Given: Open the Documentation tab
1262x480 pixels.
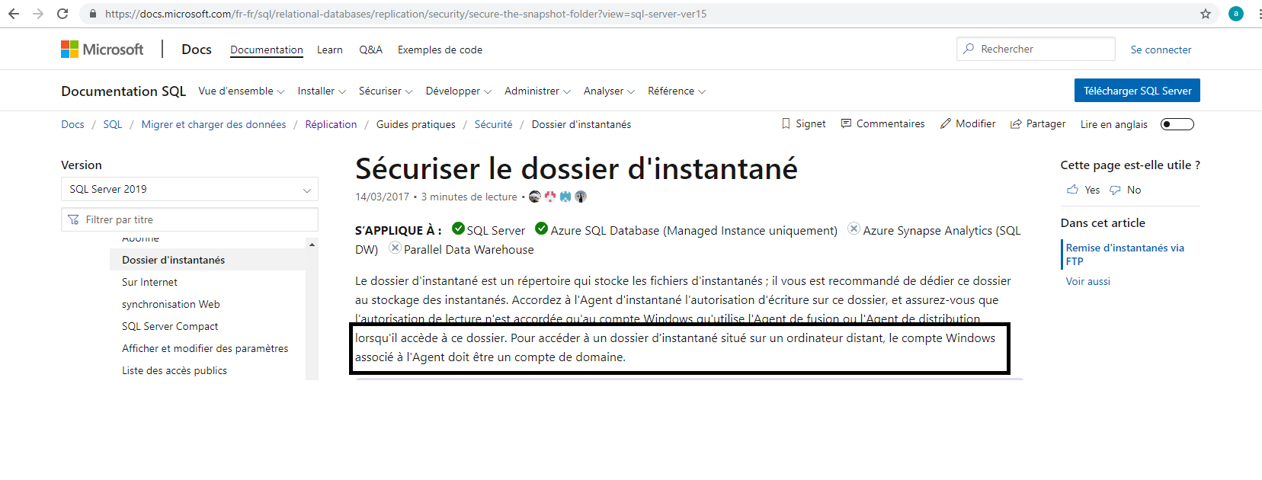Looking at the screenshot, I should click(x=267, y=50).
